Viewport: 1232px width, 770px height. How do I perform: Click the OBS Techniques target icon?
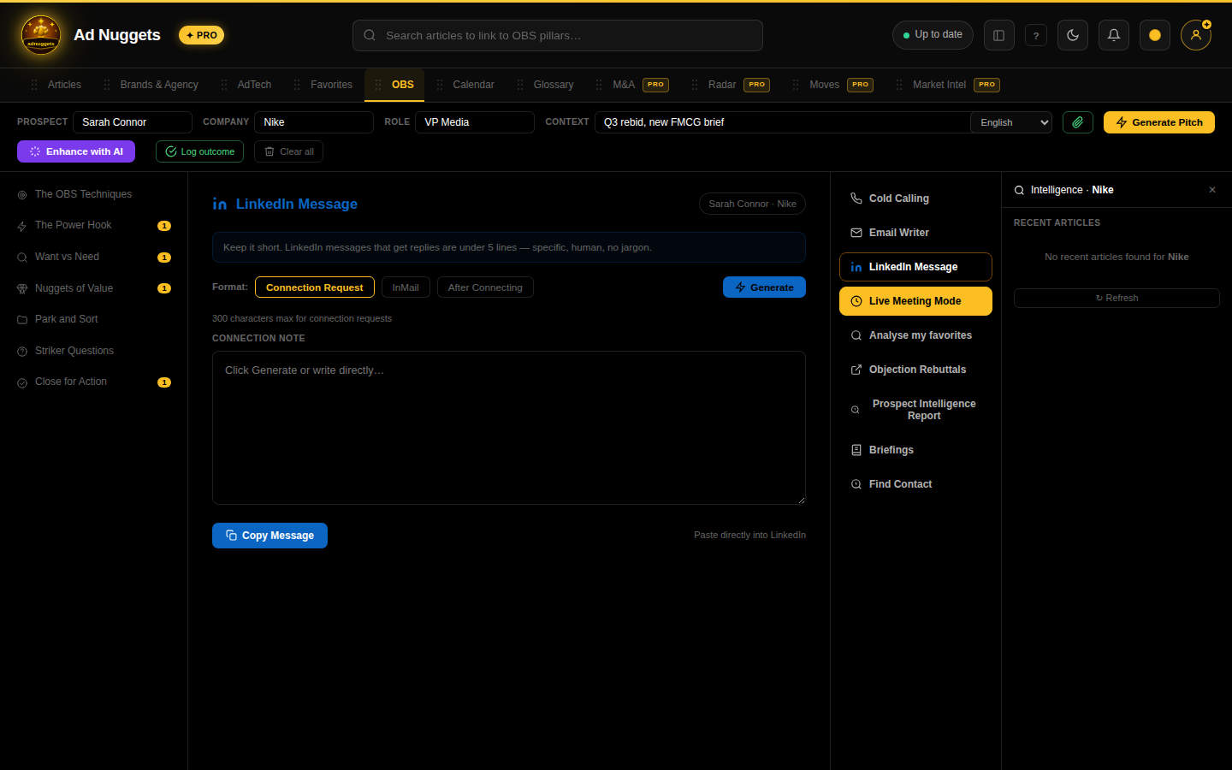(x=22, y=195)
